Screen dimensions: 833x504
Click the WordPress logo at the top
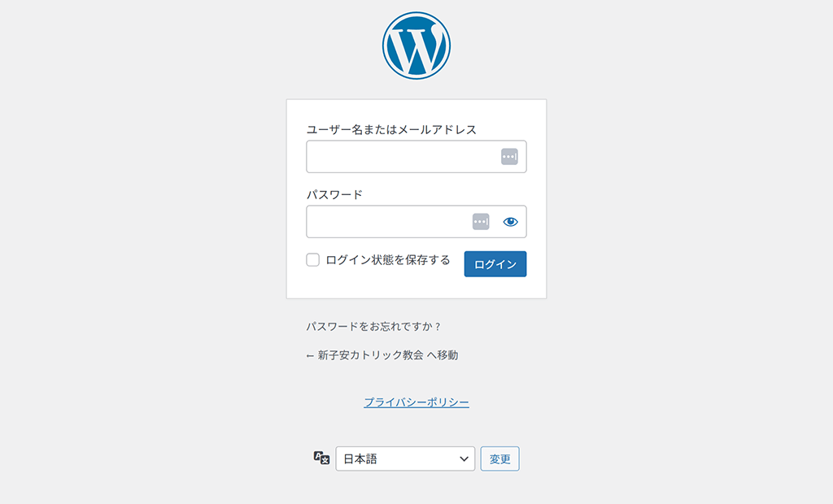[416, 46]
